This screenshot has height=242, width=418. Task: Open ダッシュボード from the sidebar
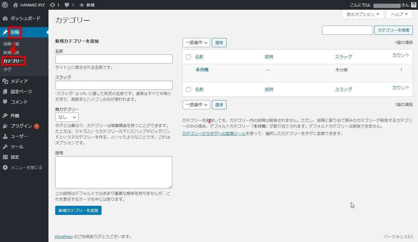point(25,19)
